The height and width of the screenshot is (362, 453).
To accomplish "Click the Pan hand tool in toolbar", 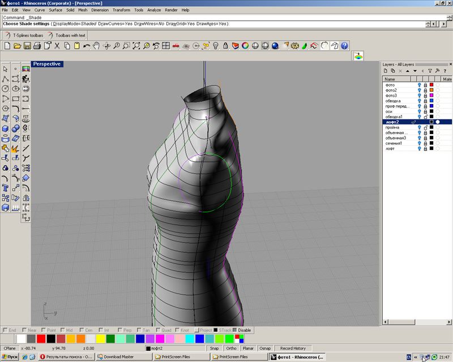I will tap(97, 45).
